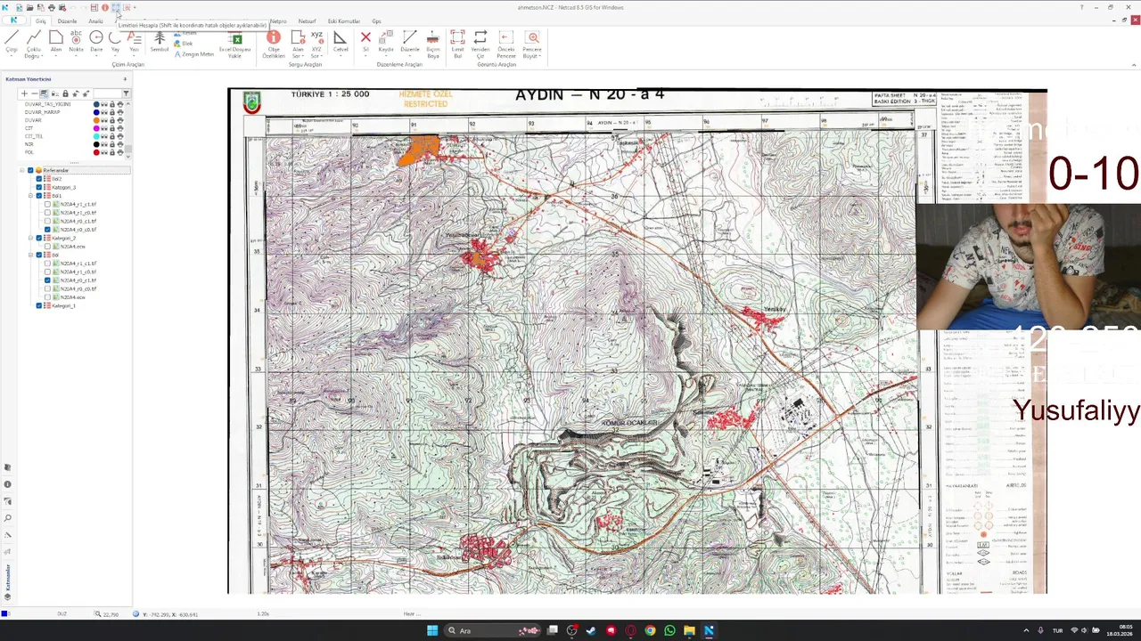Collapse the Bdl1 tree node
The height and width of the screenshot is (641, 1141).
coord(30,196)
